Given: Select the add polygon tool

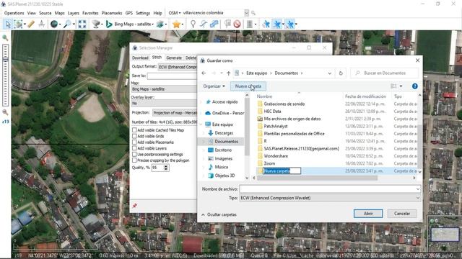Looking at the screenshot, I should [x=214, y=24].
